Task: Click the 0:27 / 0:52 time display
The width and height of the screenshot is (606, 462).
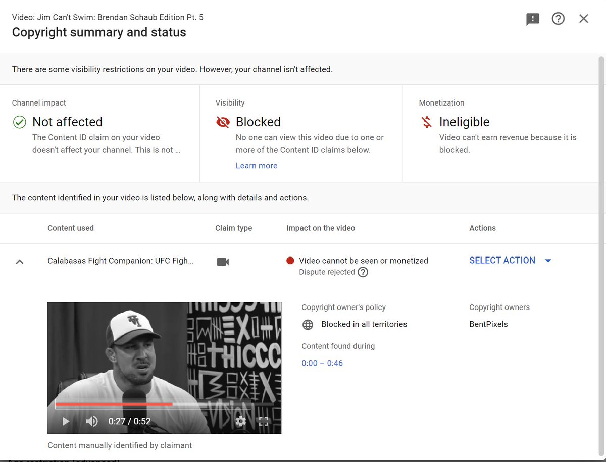Action: (129, 421)
